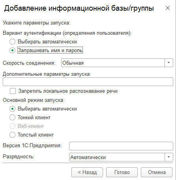
Task: Go back with the < Назад button
Action: 87,172
